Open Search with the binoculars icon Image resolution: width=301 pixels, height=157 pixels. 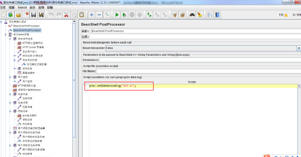click(x=192, y=15)
